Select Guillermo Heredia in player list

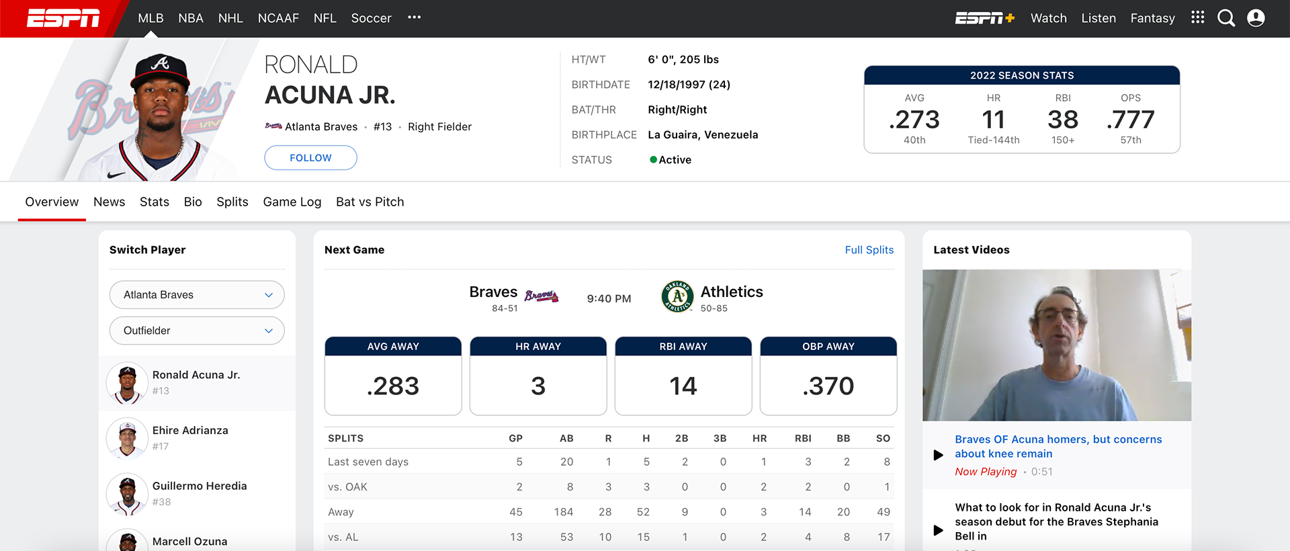(200, 486)
